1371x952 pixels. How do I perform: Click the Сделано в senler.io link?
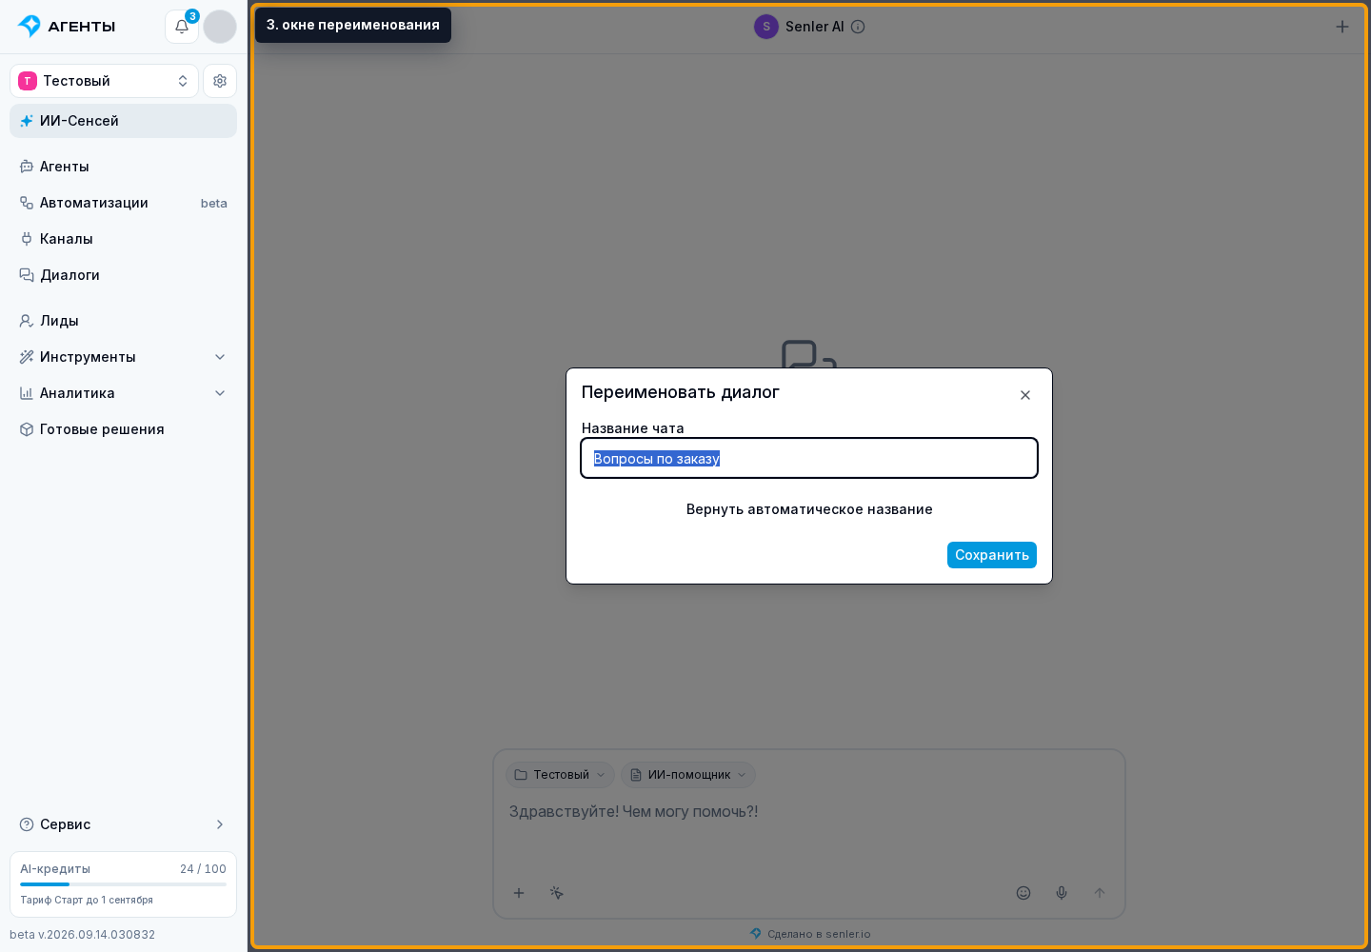click(x=809, y=934)
